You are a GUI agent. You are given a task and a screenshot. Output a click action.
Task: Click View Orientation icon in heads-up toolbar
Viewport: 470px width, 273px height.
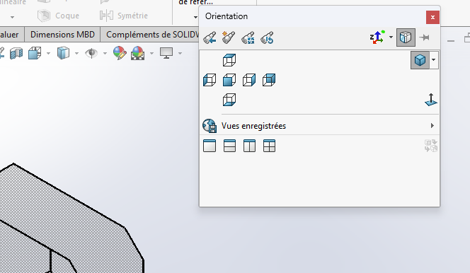click(x=35, y=53)
